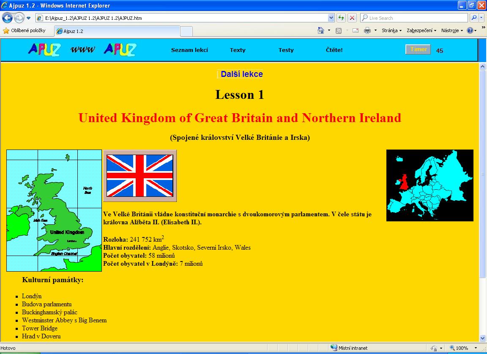This screenshot has height=354, width=487.
Task: Open the Čtěte! navigation link
Action: coord(334,50)
